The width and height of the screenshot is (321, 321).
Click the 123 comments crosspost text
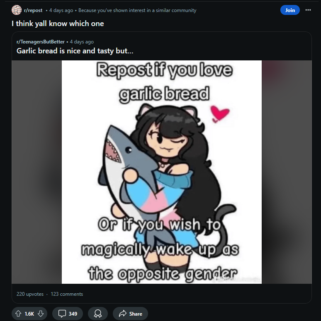click(x=67, y=294)
